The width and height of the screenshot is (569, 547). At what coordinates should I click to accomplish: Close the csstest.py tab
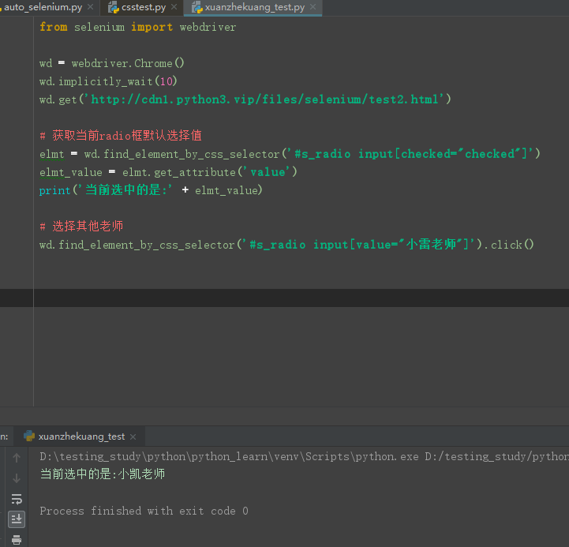point(174,7)
